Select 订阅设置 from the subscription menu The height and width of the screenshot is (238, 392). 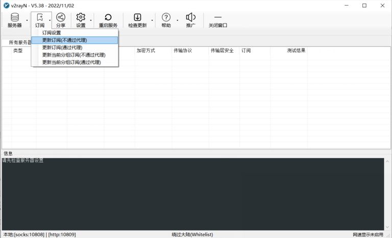pyautogui.click(x=52, y=33)
